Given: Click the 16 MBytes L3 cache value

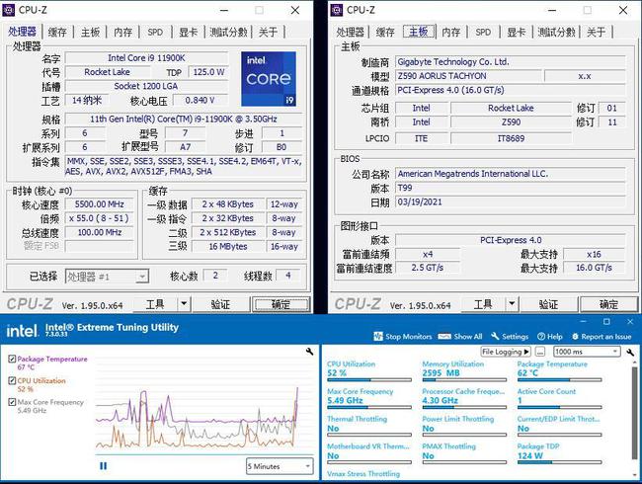Looking at the screenshot, I should point(228,247).
